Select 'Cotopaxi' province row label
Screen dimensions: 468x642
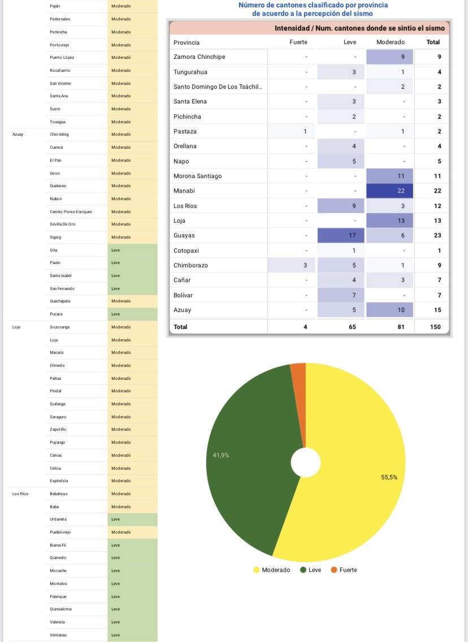point(186,250)
